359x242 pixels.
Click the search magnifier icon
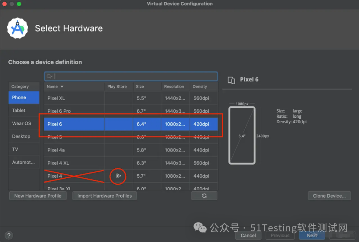point(49,76)
